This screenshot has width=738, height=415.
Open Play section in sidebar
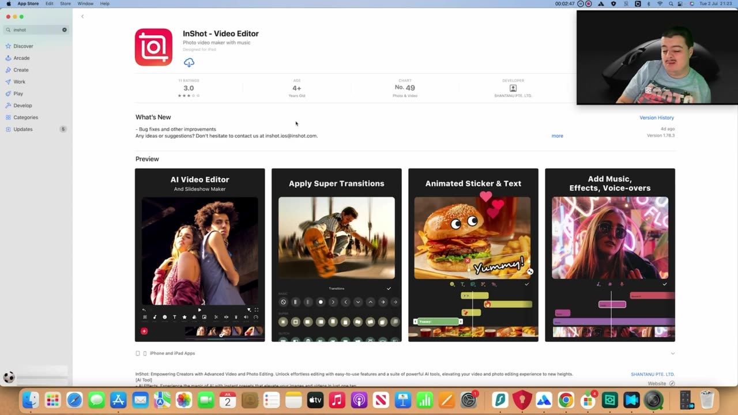click(18, 93)
